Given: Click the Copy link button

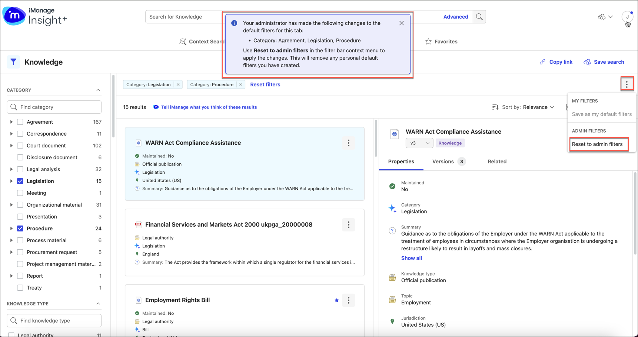Looking at the screenshot, I should pyautogui.click(x=556, y=62).
